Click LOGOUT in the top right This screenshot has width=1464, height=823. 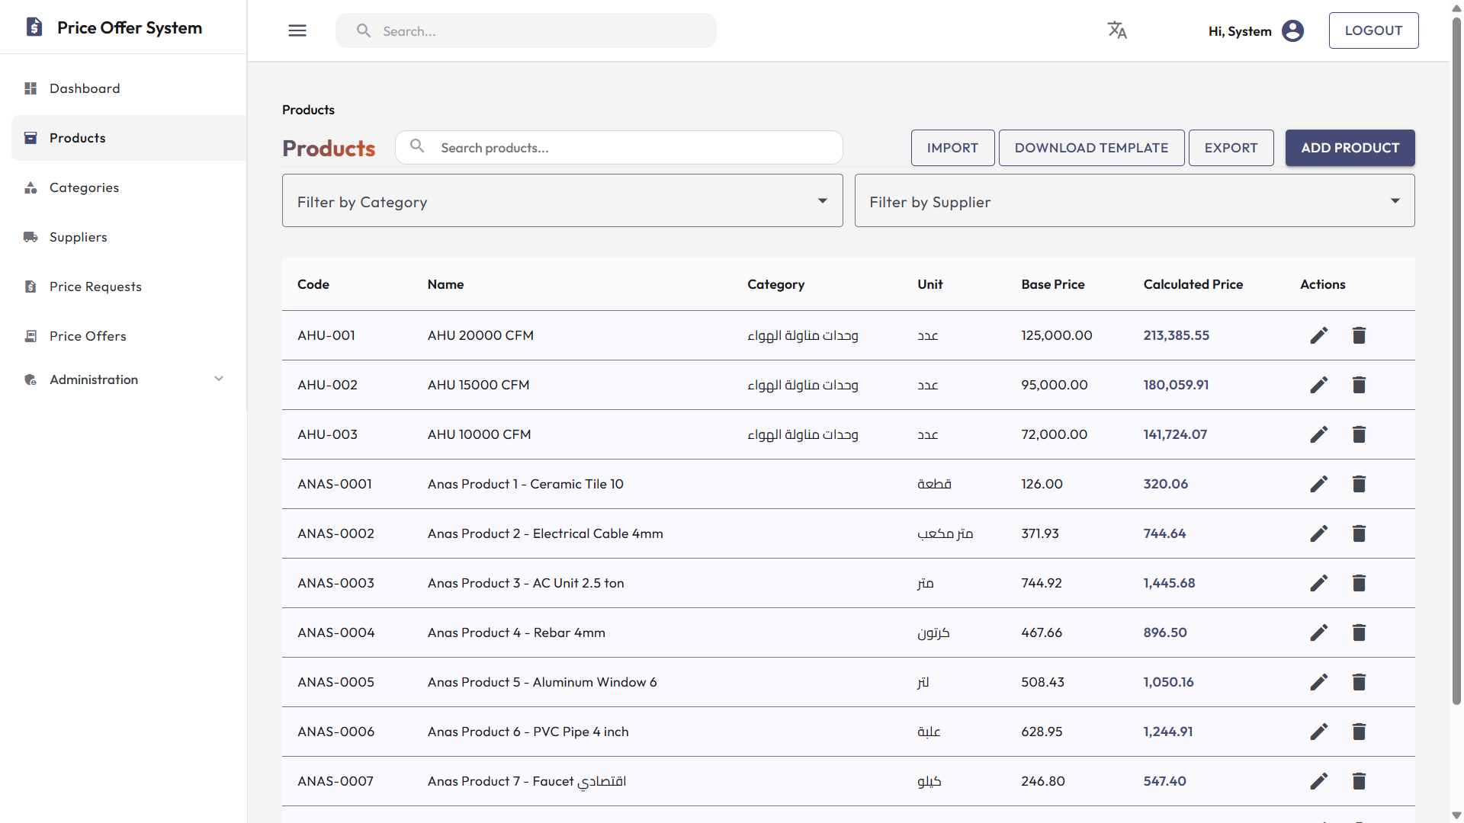(1373, 30)
